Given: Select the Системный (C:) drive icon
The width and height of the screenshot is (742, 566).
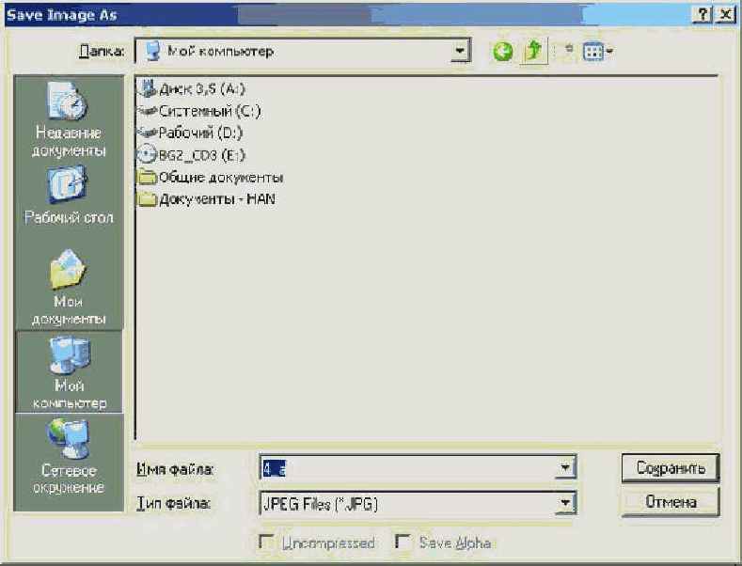Looking at the screenshot, I should tap(147, 111).
